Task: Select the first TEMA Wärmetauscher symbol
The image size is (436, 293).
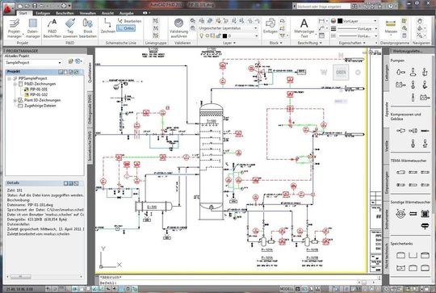Action: (400, 172)
